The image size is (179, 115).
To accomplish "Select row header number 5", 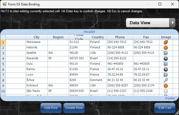I will point(3,64).
